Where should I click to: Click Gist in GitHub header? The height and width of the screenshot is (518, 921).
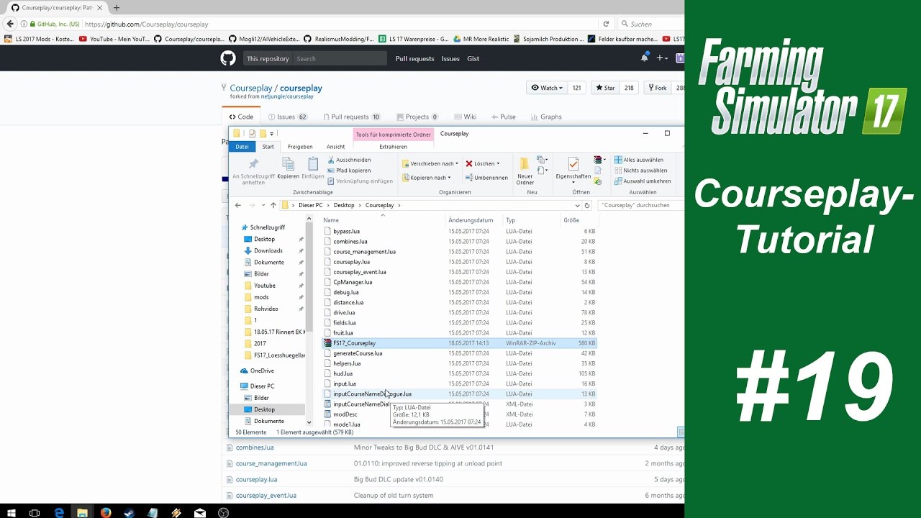[x=473, y=58]
